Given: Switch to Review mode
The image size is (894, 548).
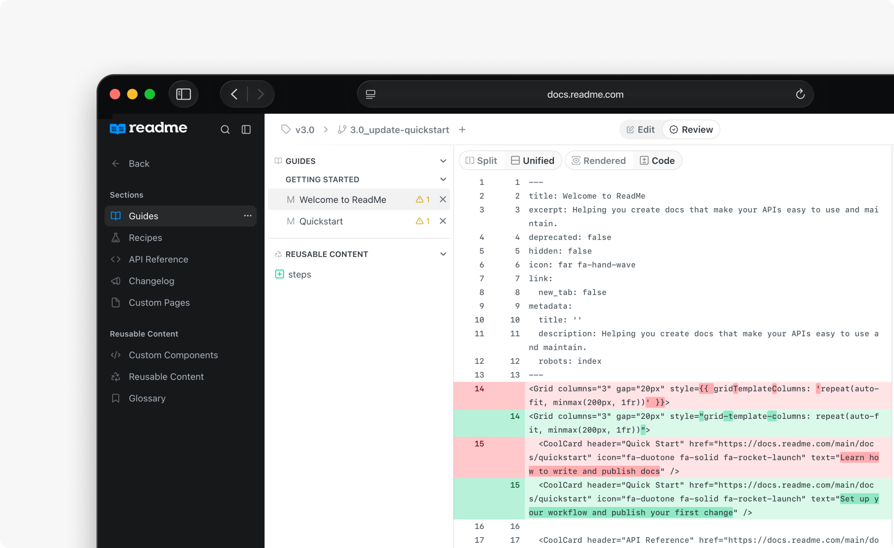Looking at the screenshot, I should tap(691, 130).
